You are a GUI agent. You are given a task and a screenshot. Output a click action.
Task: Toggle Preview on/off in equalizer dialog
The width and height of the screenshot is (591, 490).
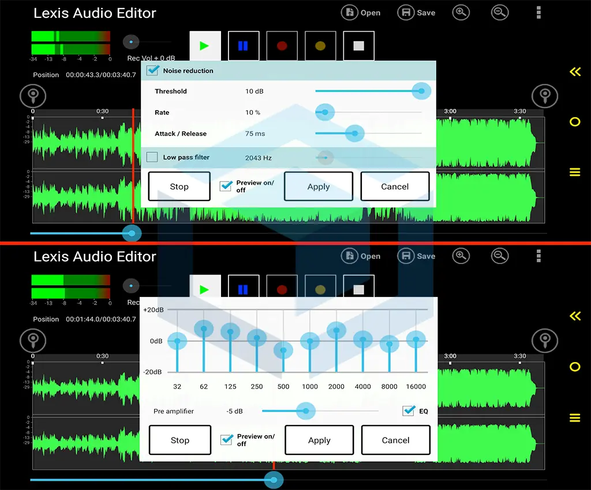coord(226,440)
